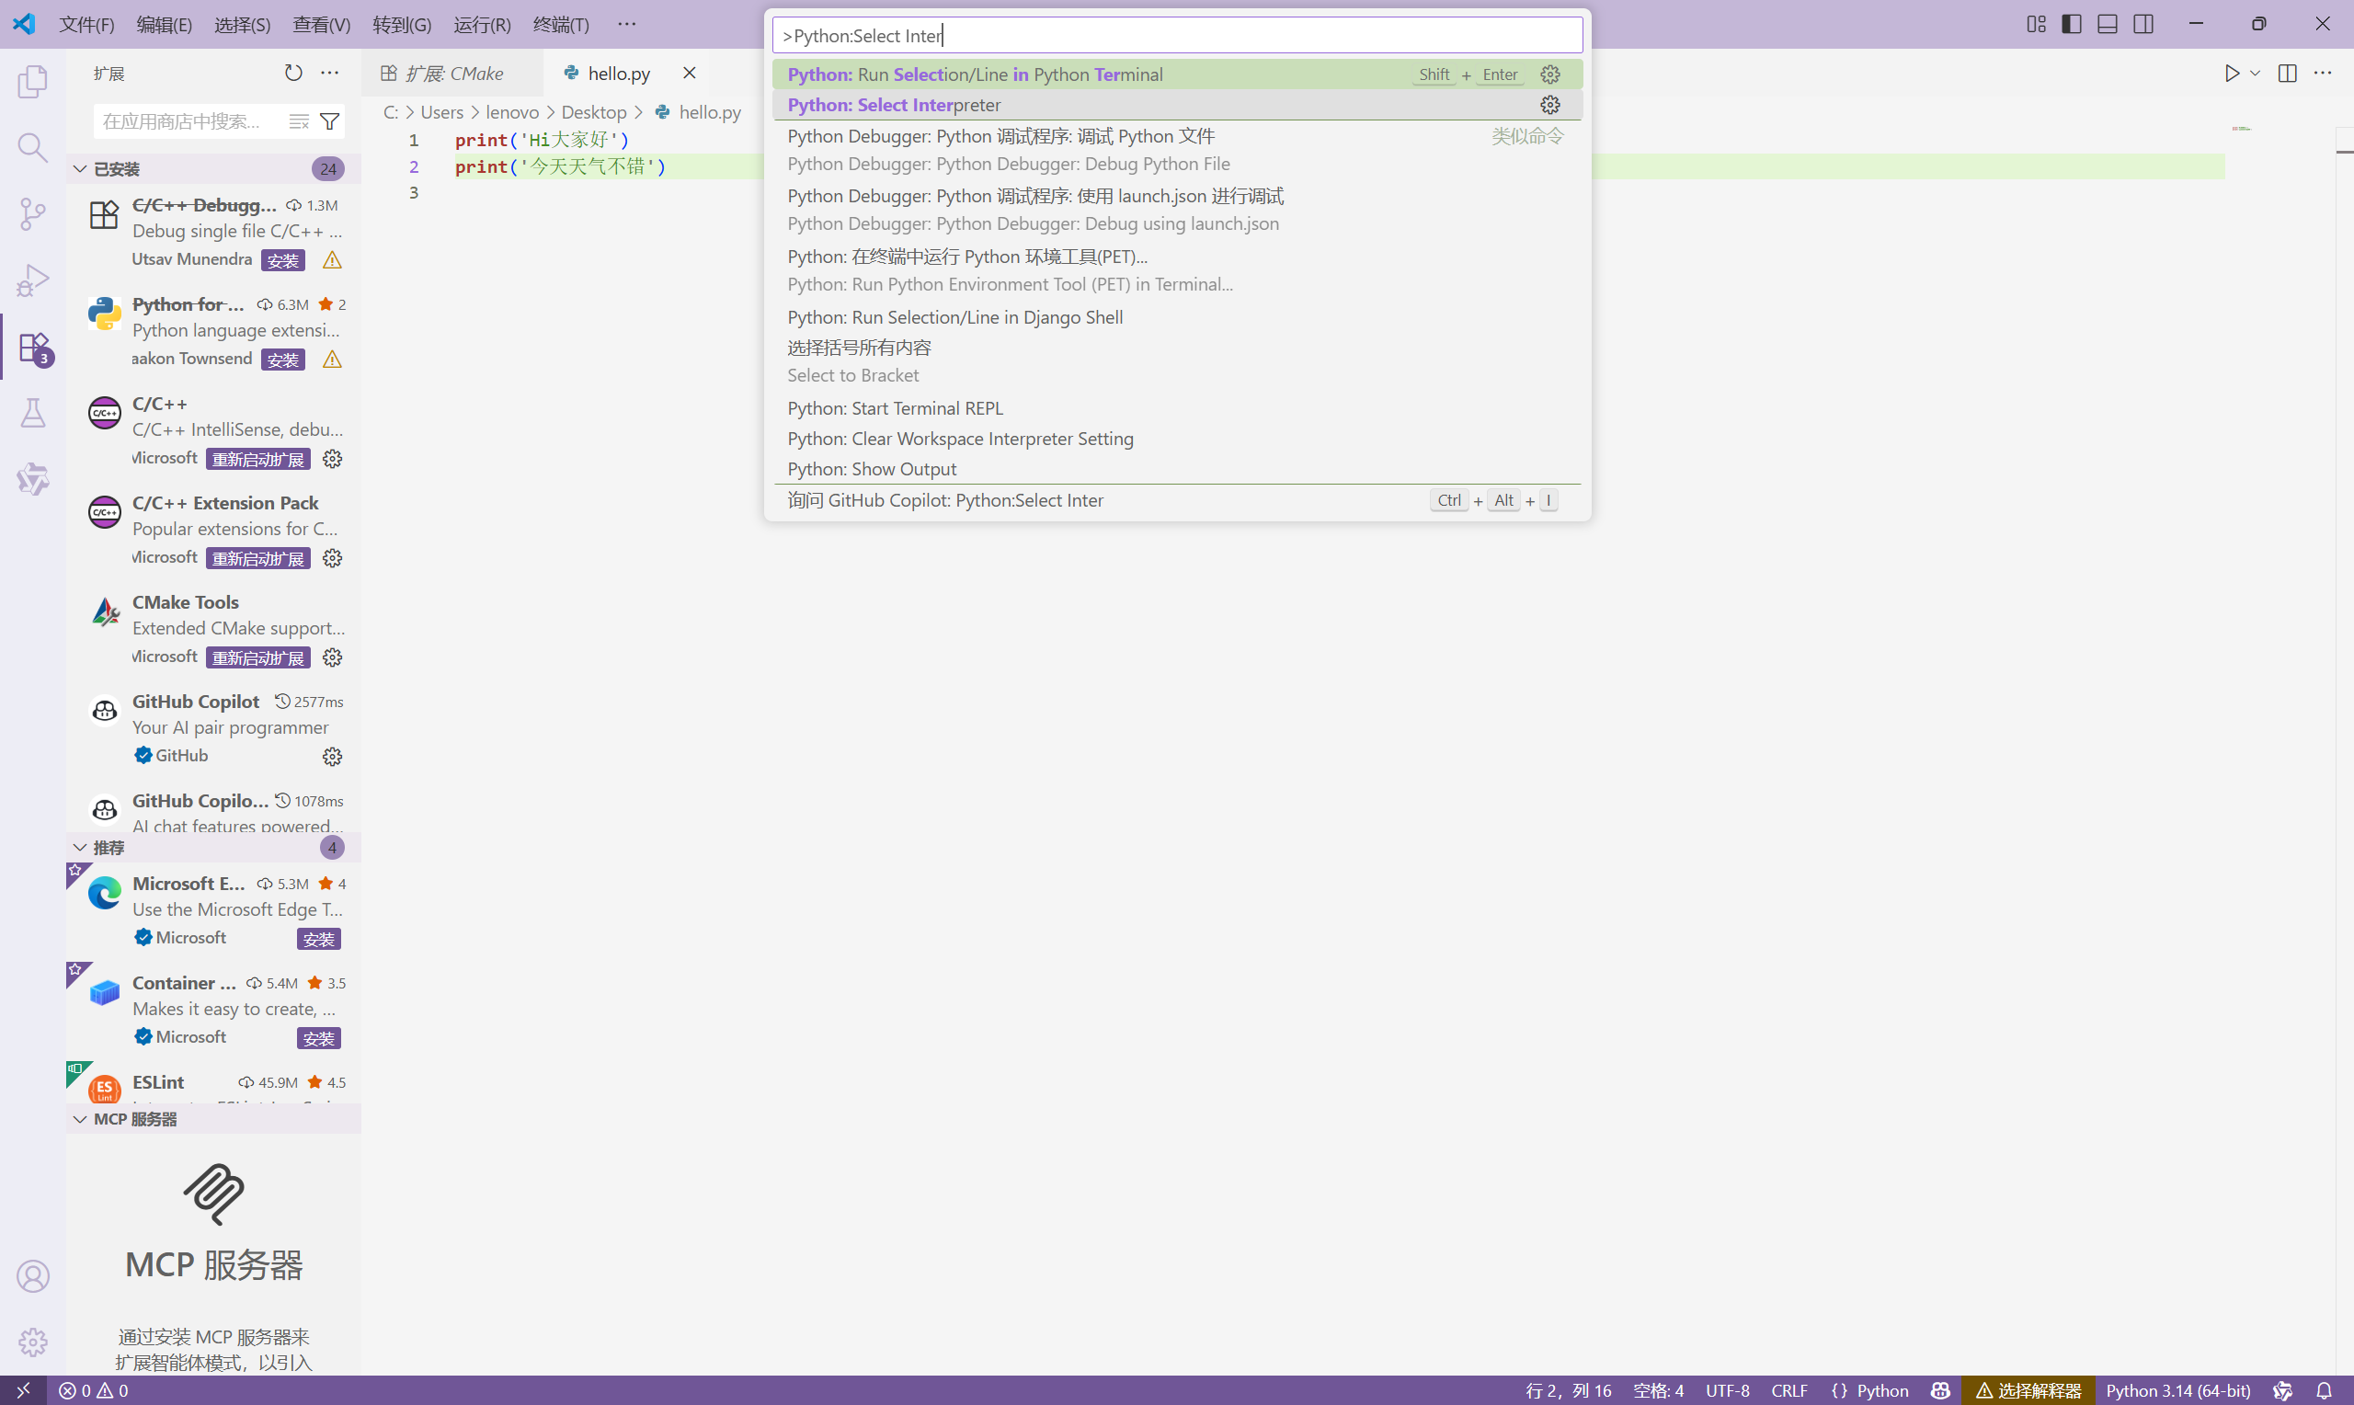The height and width of the screenshot is (1405, 2354).
Task: Run Python file play button
Action: pos(2231,73)
